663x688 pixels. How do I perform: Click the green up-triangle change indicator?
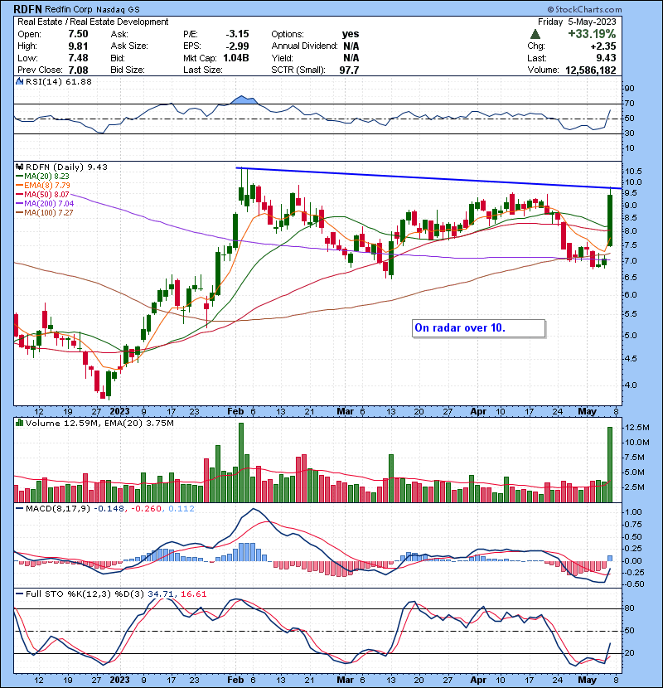coord(535,34)
